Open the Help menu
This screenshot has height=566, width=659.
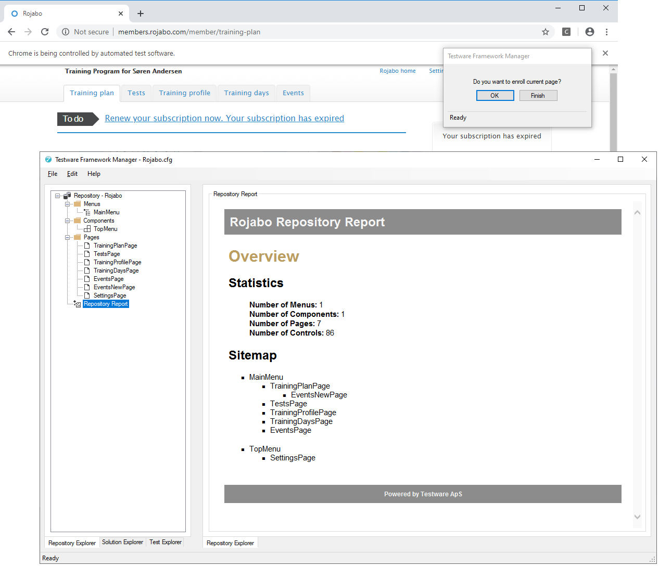(94, 174)
